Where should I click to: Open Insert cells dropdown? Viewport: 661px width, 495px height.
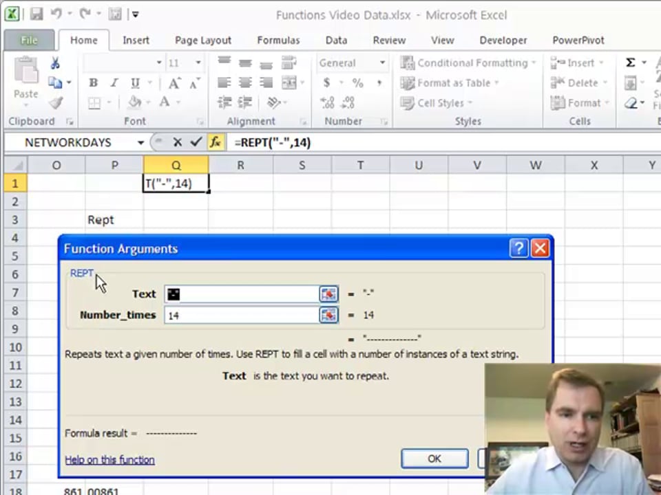pos(579,63)
